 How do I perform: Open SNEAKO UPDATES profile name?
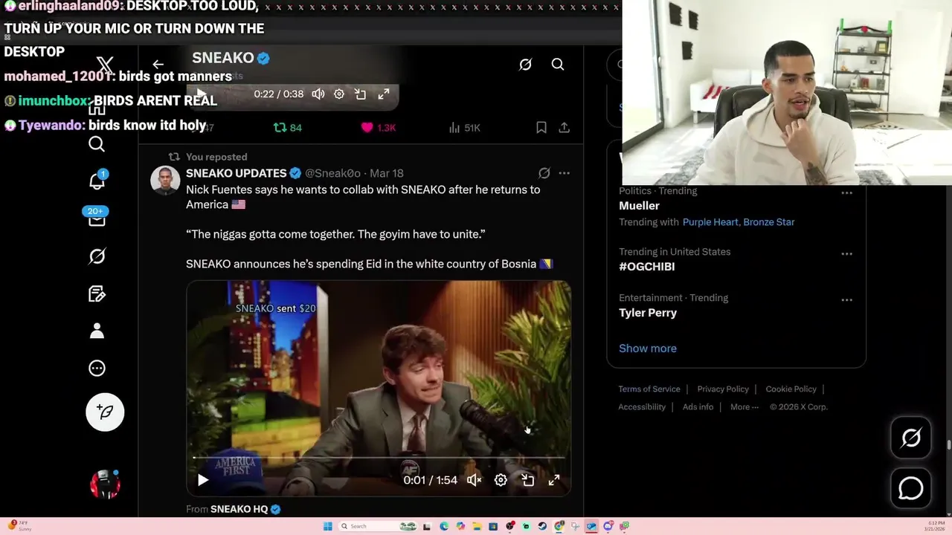tap(236, 173)
